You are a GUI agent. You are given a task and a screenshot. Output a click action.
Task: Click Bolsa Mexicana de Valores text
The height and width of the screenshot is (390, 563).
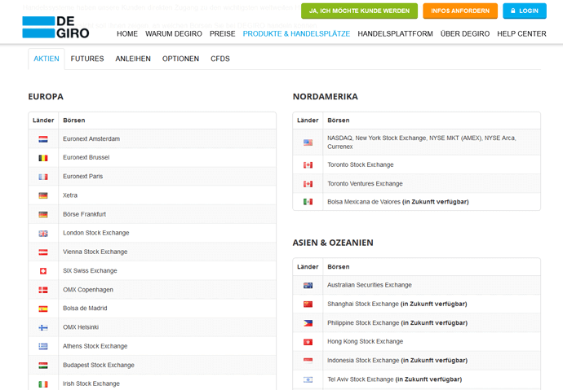tap(364, 202)
